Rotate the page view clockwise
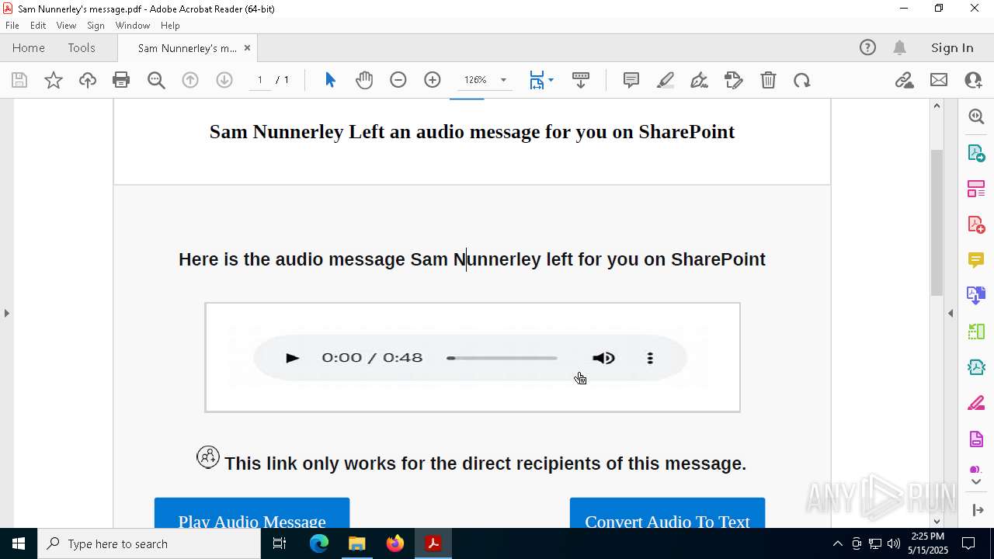 click(802, 80)
